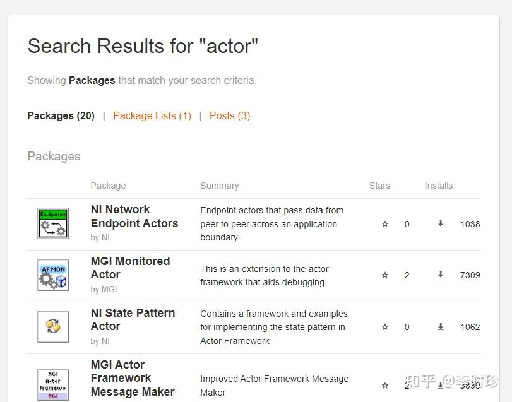Image resolution: width=512 pixels, height=402 pixels.
Task: Open the MGI Monitored Actor package link
Action: coord(130,268)
